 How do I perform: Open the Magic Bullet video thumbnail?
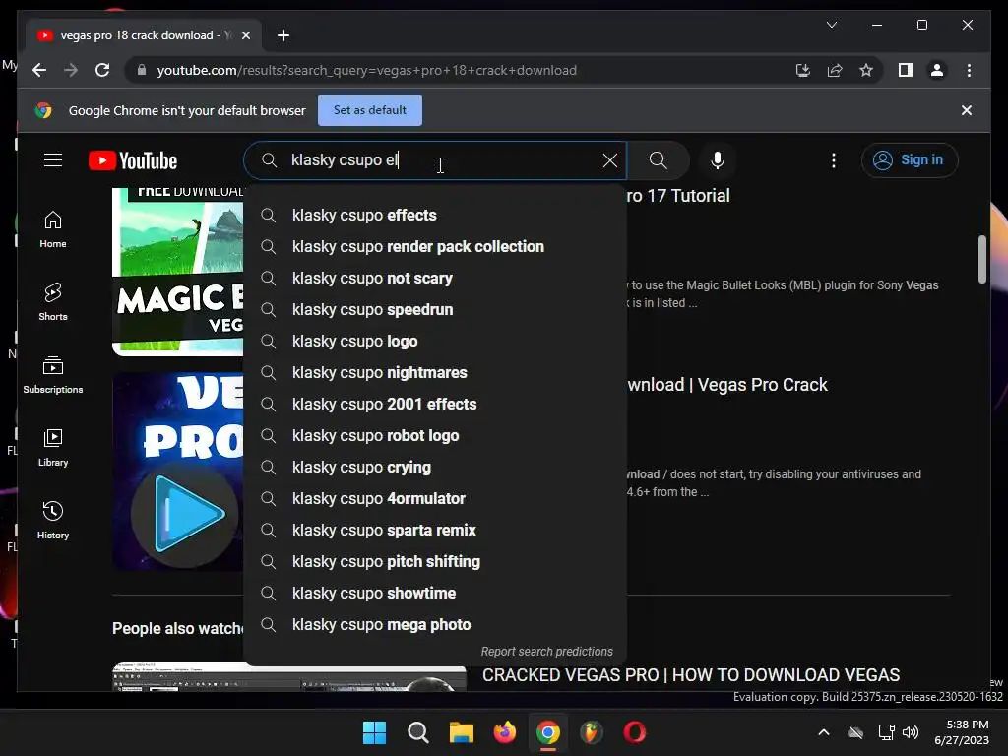pos(178,272)
